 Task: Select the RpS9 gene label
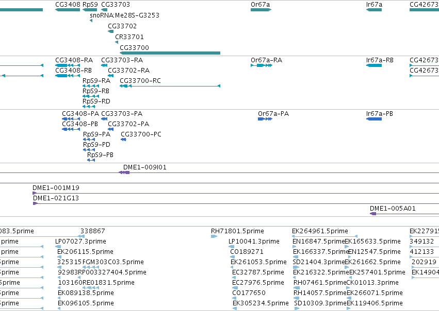pyautogui.click(x=90, y=5)
